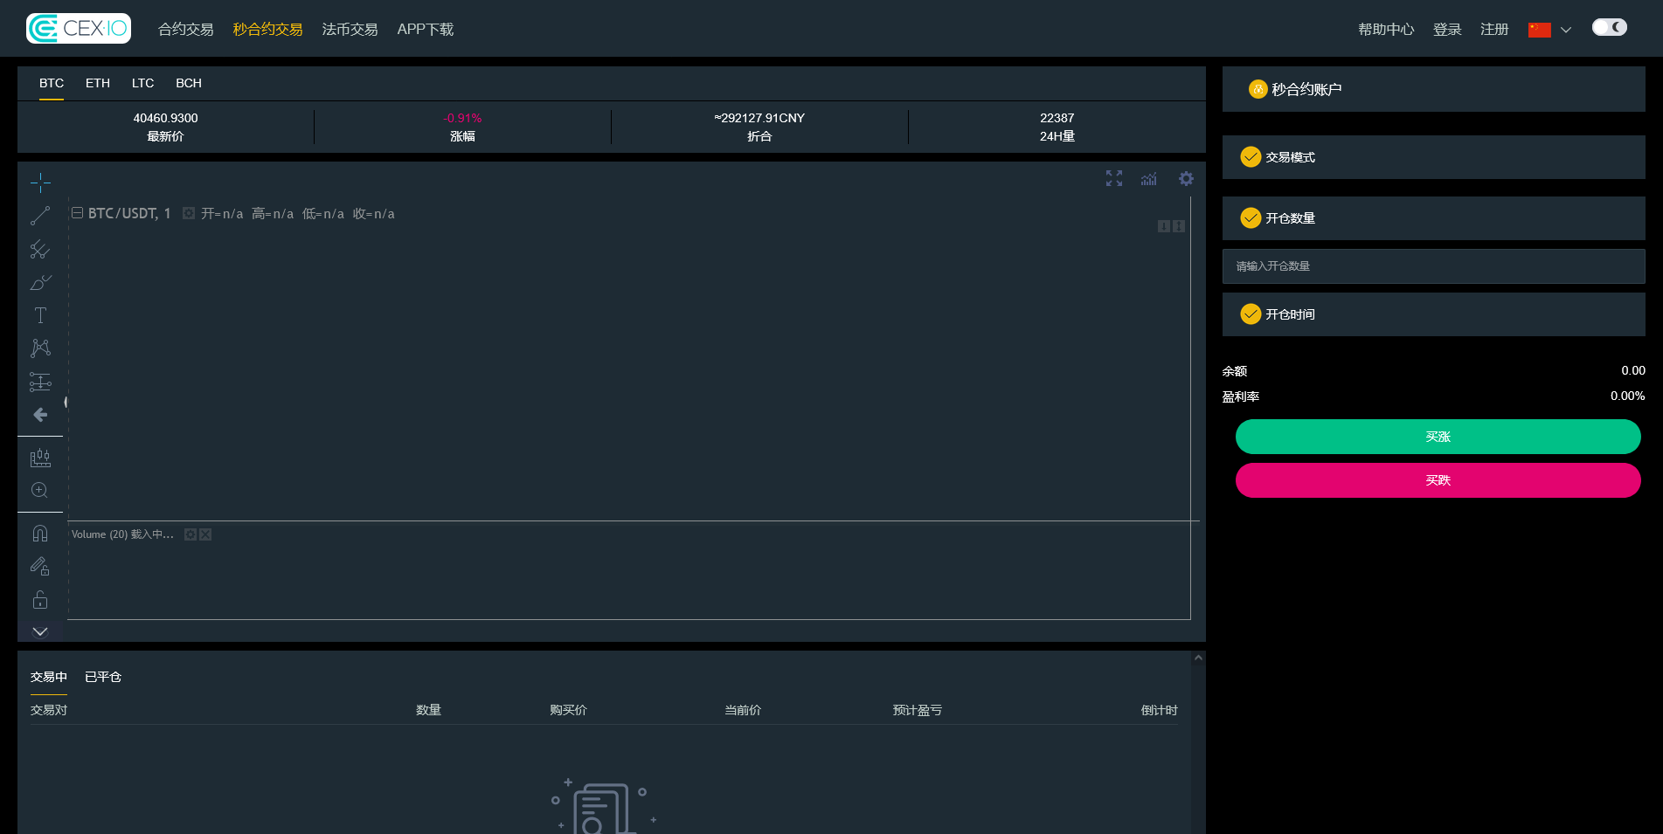This screenshot has height=834, width=1663.
Task: Click 注册 link
Action: tap(1494, 30)
